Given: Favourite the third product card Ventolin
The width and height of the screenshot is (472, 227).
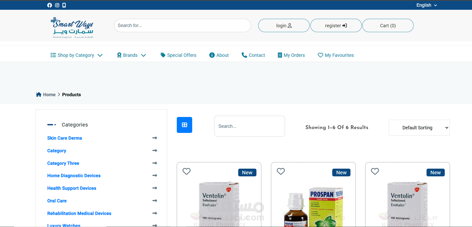Looking at the screenshot, I should point(375,171).
